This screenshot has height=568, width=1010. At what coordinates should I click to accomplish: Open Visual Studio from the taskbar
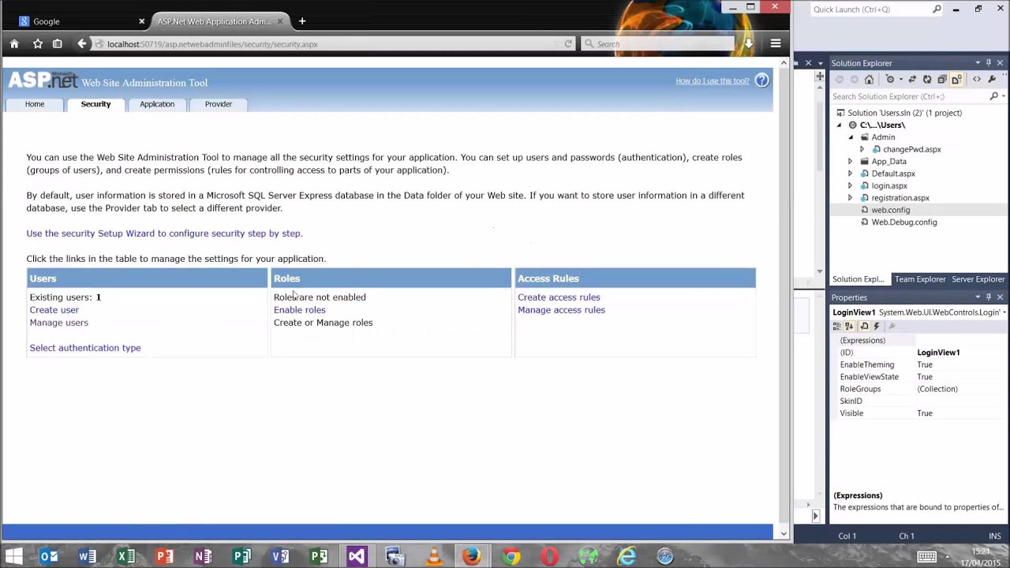(x=357, y=556)
